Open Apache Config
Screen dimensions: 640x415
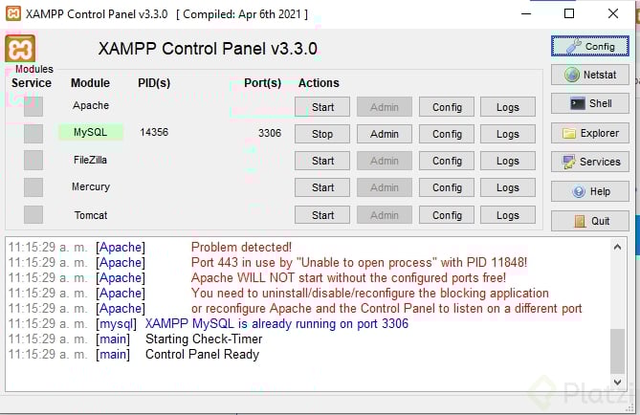pyautogui.click(x=447, y=107)
